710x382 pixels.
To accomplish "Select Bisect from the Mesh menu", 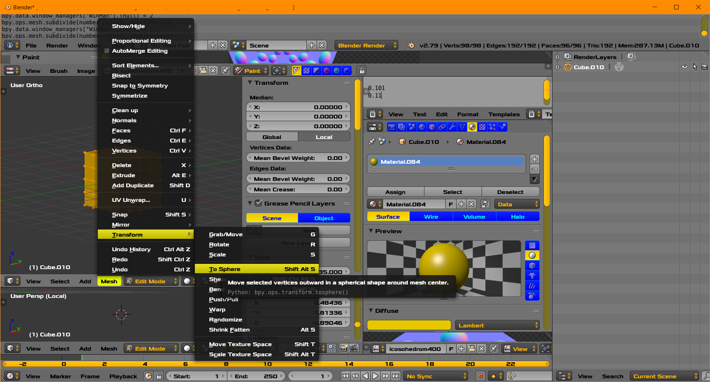I will point(146,76).
